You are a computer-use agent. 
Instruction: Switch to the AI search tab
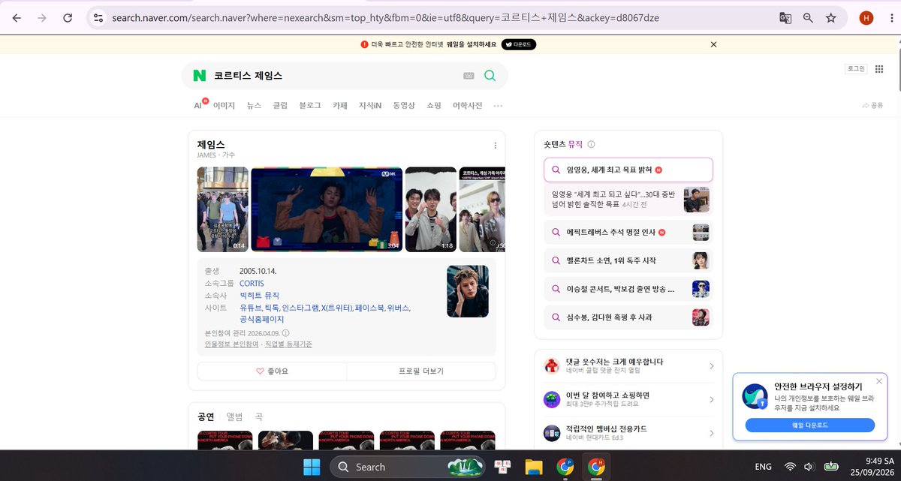199,105
